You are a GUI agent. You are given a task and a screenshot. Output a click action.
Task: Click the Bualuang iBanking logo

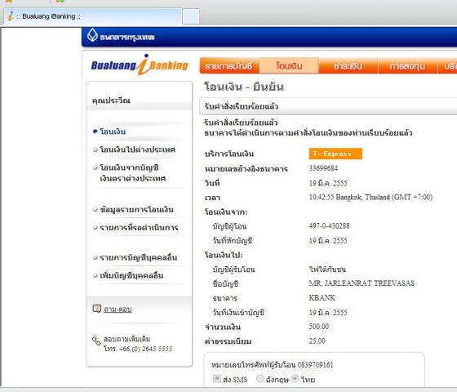140,65
